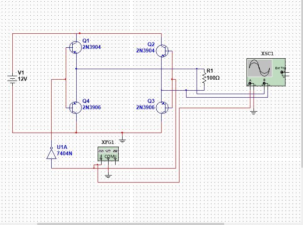The image size is (303, 225).
Task: Click the ground symbol on bottom rail
Action: 122,141
